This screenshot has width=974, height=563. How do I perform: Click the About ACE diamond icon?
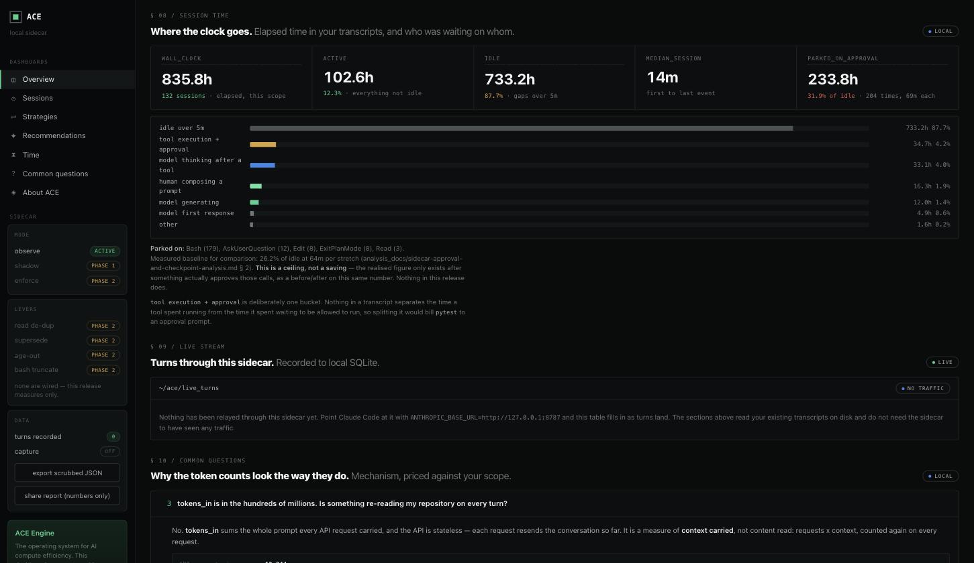click(13, 192)
